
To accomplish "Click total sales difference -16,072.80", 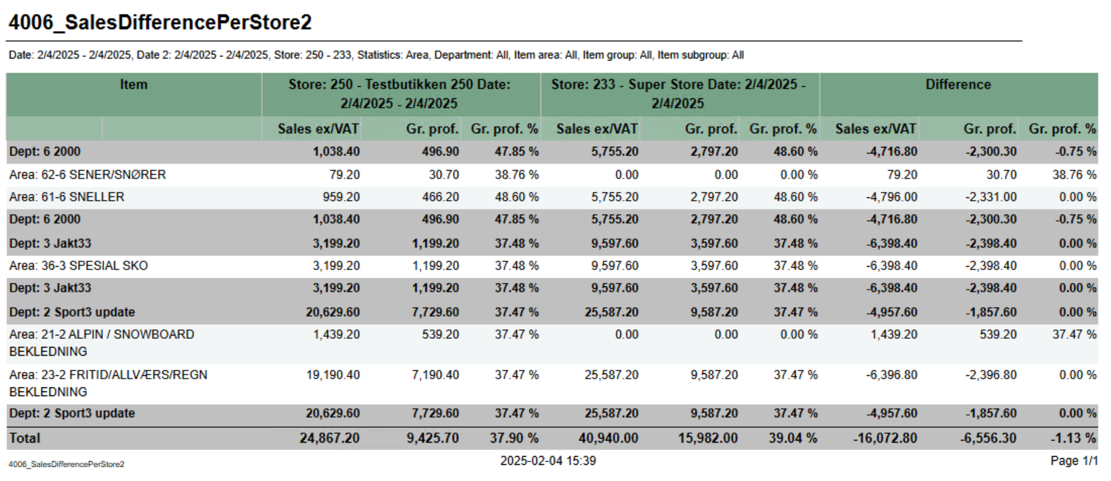I will 885,438.
